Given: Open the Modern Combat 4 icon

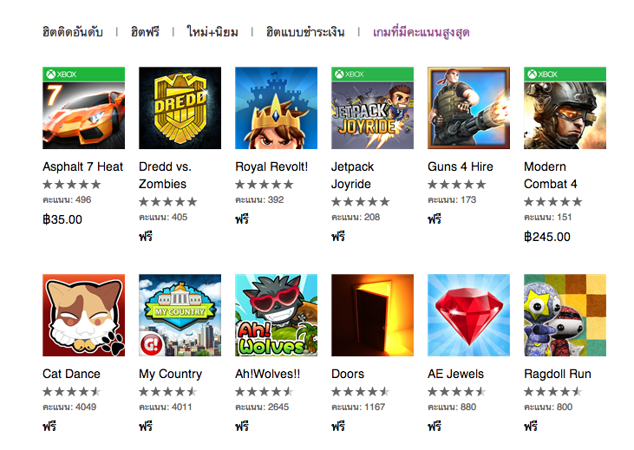Looking at the screenshot, I should point(565,108).
